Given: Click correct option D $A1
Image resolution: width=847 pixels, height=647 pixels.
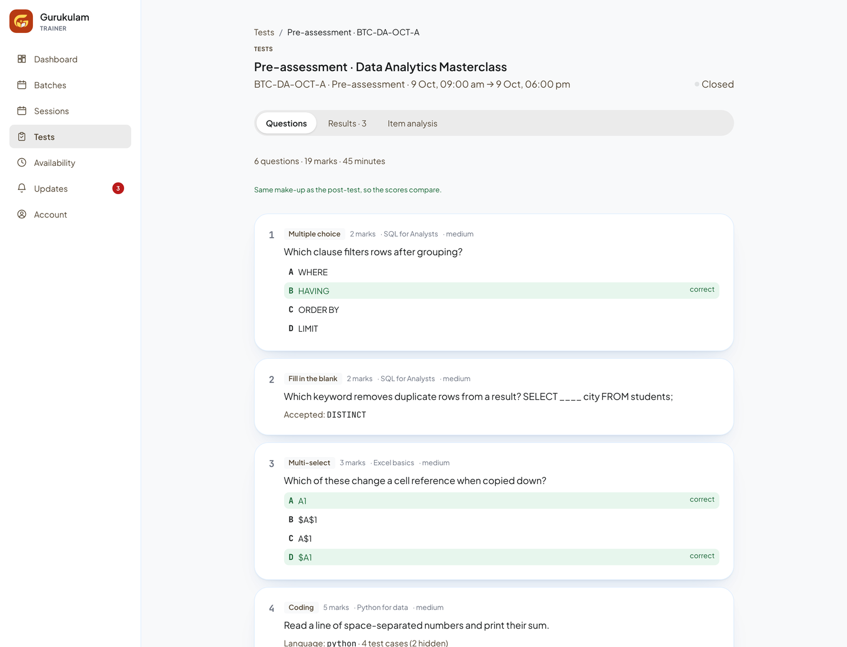Looking at the screenshot, I should coord(501,557).
